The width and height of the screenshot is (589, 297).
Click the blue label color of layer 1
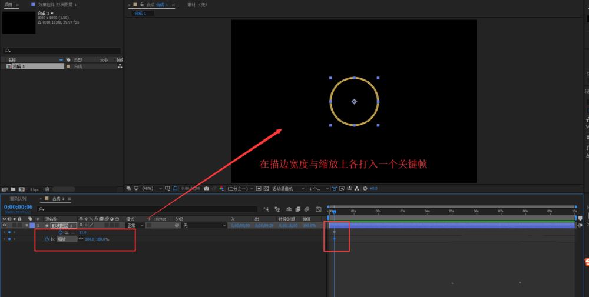(32, 225)
